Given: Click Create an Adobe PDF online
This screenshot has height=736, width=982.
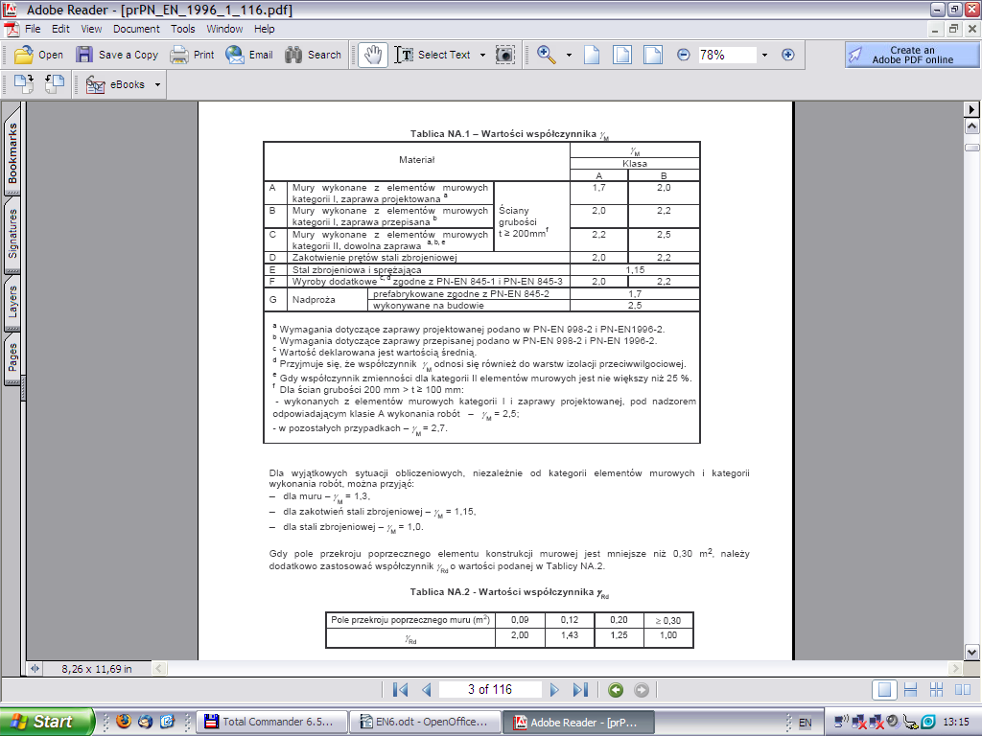Looking at the screenshot, I should (x=912, y=55).
